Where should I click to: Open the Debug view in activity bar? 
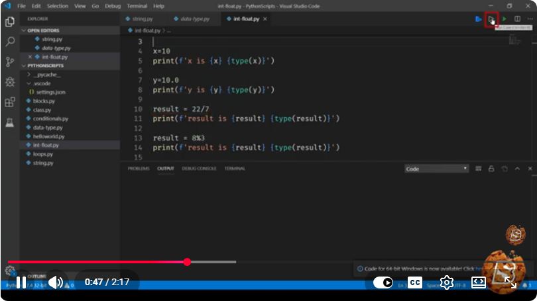pos(10,82)
